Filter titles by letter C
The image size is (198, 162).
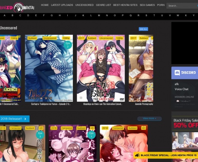[20, 15]
